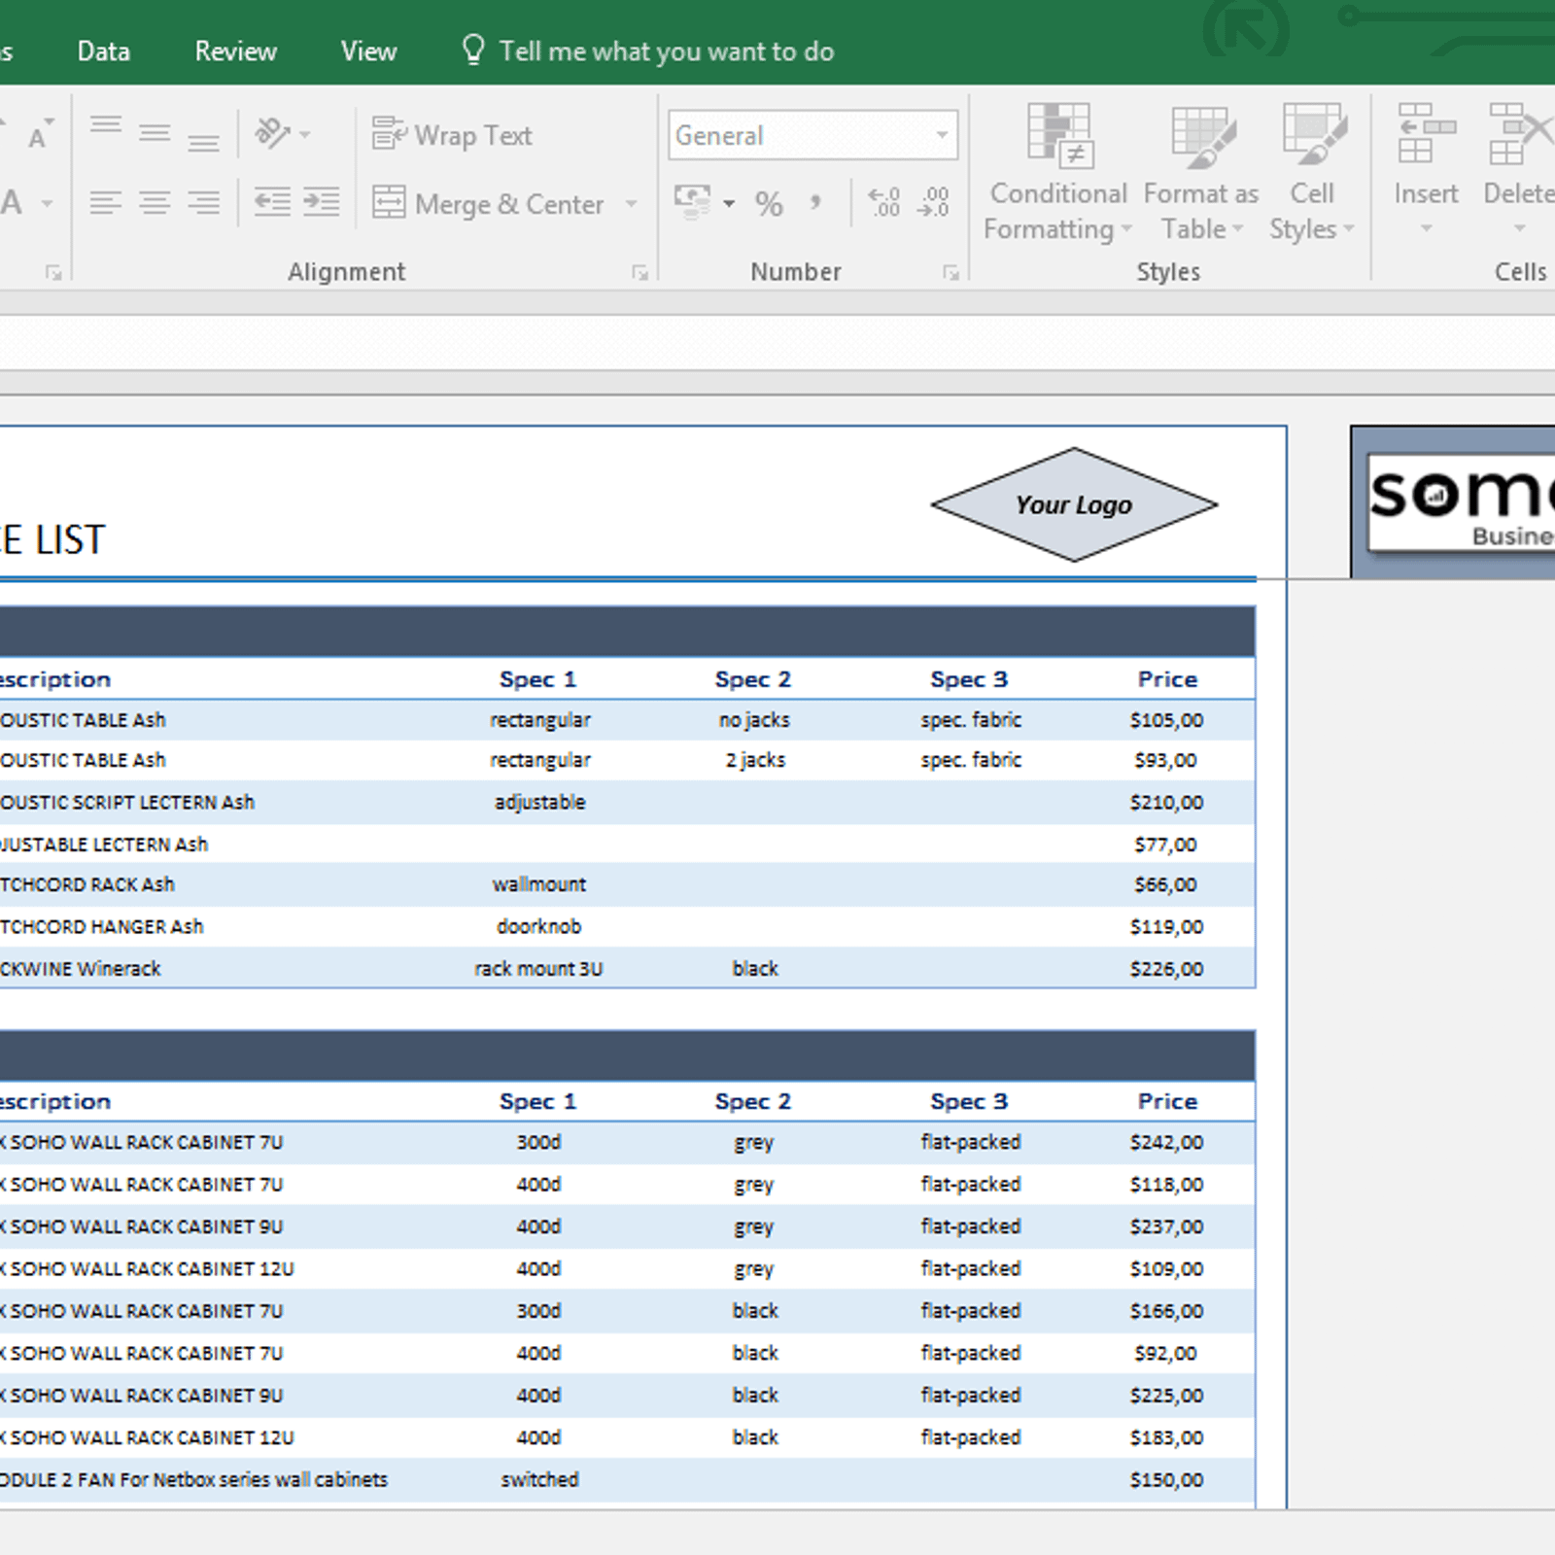Select the $77,00 price cell
Viewport: 1555px width, 1555px height.
point(1165,845)
